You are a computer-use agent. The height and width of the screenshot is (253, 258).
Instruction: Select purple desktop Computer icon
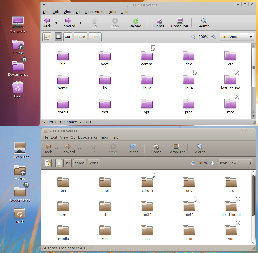point(18,22)
